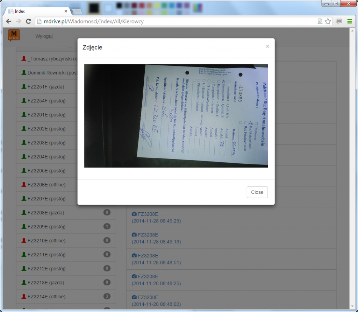The height and width of the screenshot is (312, 358).
Task: Click the camera icon of the 08:48:02 message
Action: [x=134, y=297]
